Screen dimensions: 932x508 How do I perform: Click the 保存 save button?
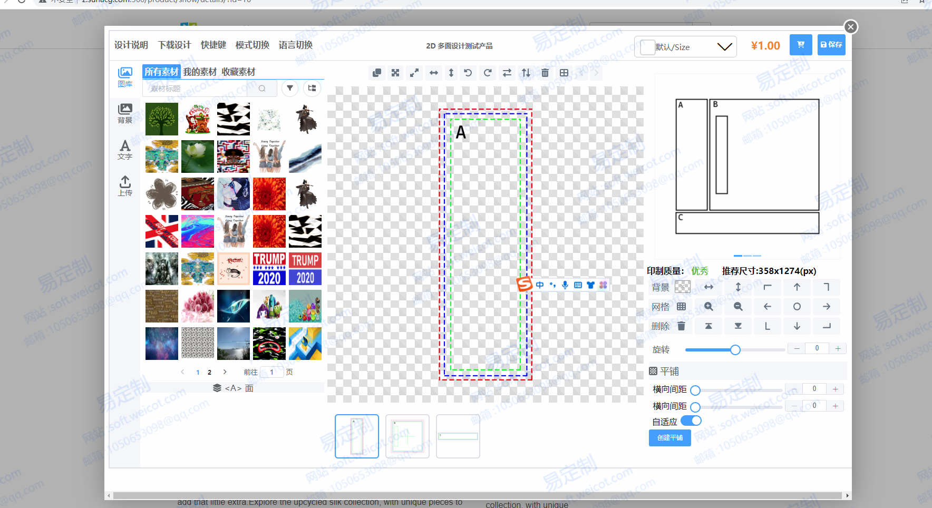[x=831, y=45]
